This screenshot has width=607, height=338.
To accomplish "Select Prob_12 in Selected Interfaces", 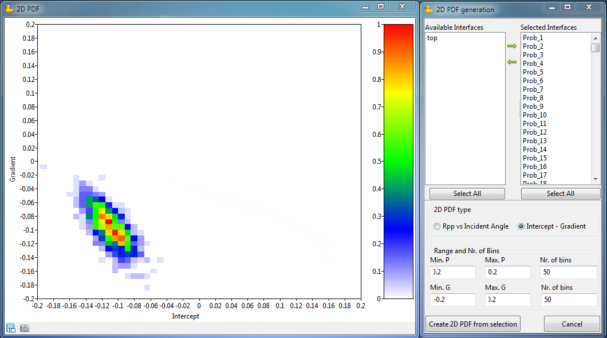I will coord(535,132).
